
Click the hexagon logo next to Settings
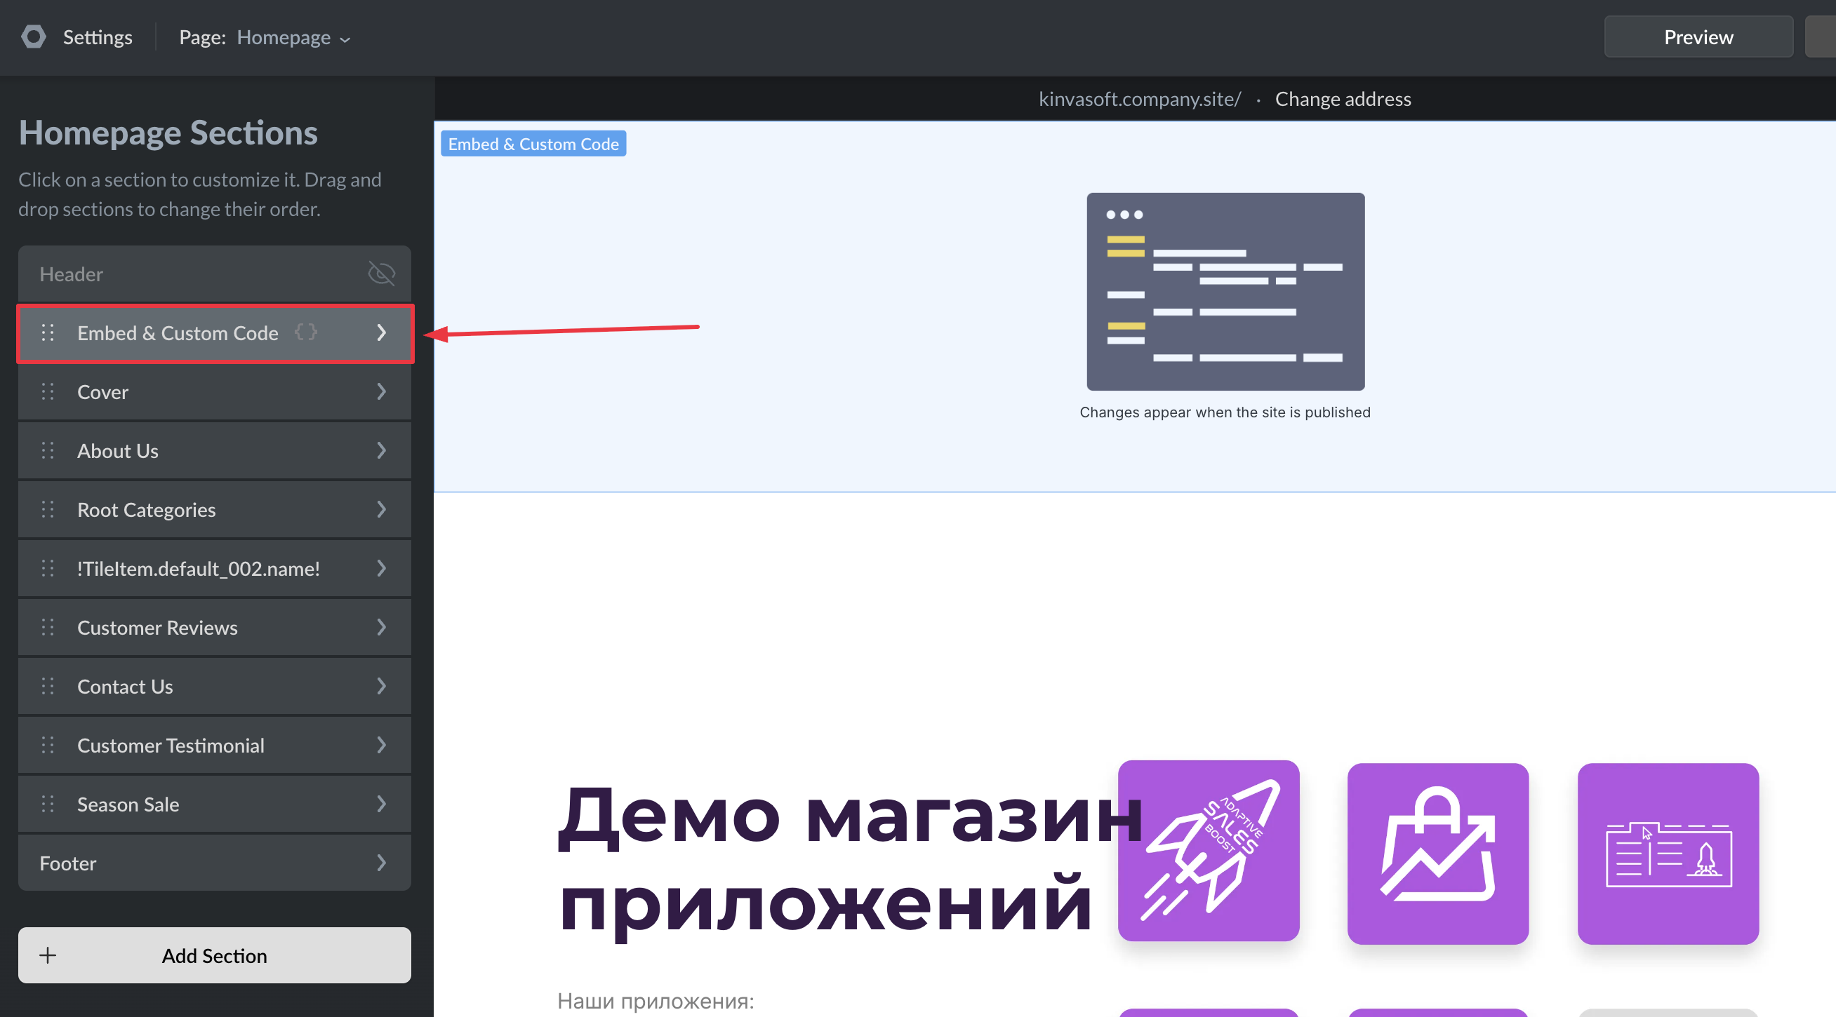click(x=33, y=37)
